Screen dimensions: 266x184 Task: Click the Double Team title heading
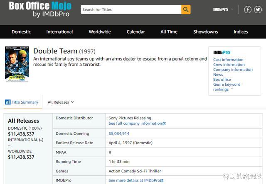point(55,51)
